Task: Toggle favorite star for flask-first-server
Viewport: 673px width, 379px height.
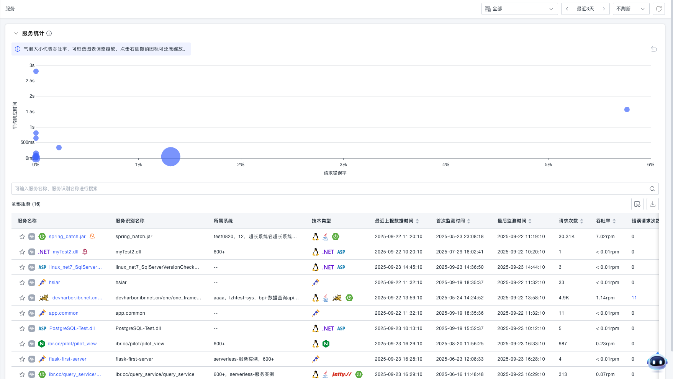Action: tap(22, 359)
